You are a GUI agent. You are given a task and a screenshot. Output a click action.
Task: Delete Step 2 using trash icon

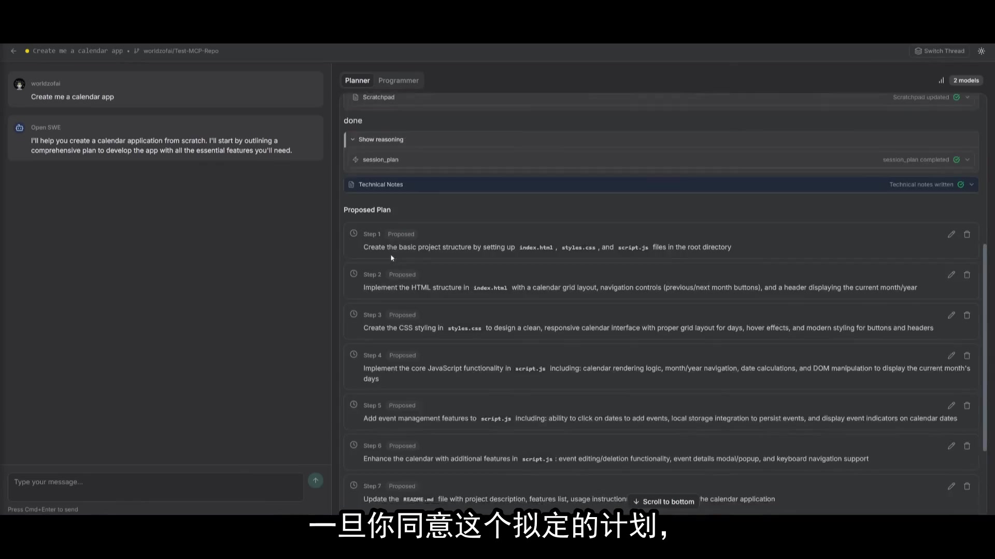click(966, 275)
